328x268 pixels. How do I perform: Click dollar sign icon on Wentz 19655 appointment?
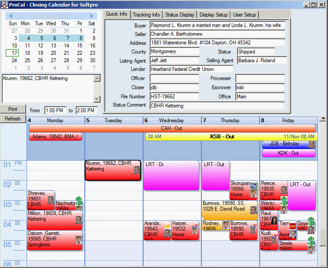coord(284,201)
